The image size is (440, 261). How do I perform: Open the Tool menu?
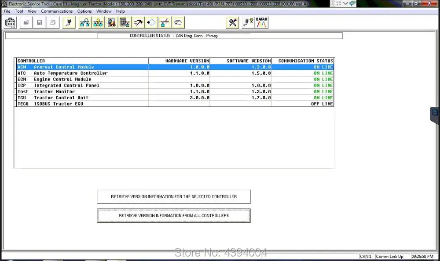tap(19, 11)
